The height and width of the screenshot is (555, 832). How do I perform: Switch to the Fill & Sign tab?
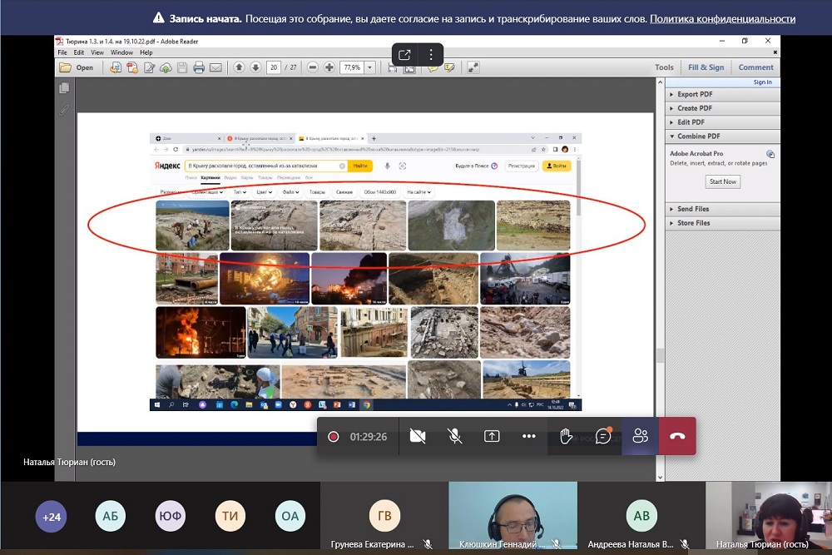coord(706,67)
